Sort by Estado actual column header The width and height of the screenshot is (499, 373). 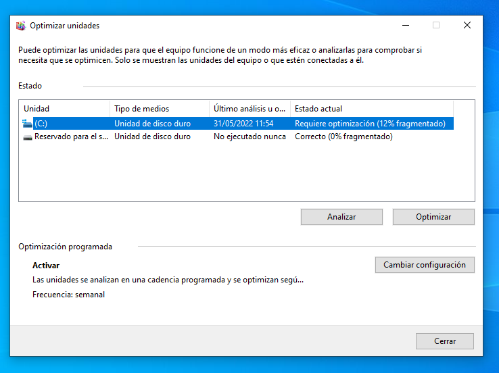coord(372,109)
